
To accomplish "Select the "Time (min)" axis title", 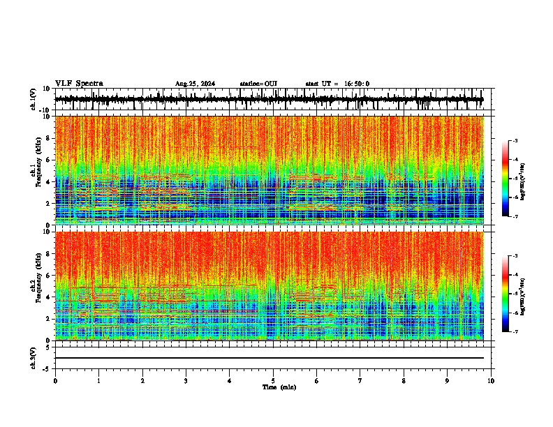I will click(279, 387).
